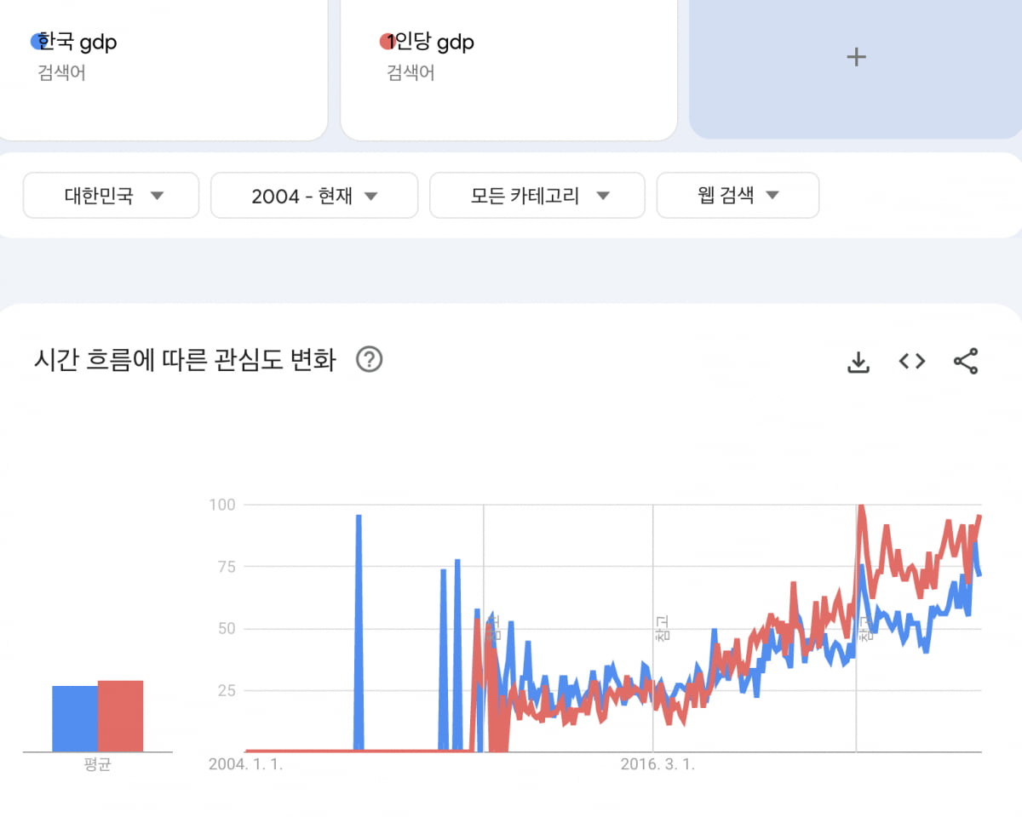Open the embed code icon

click(912, 361)
